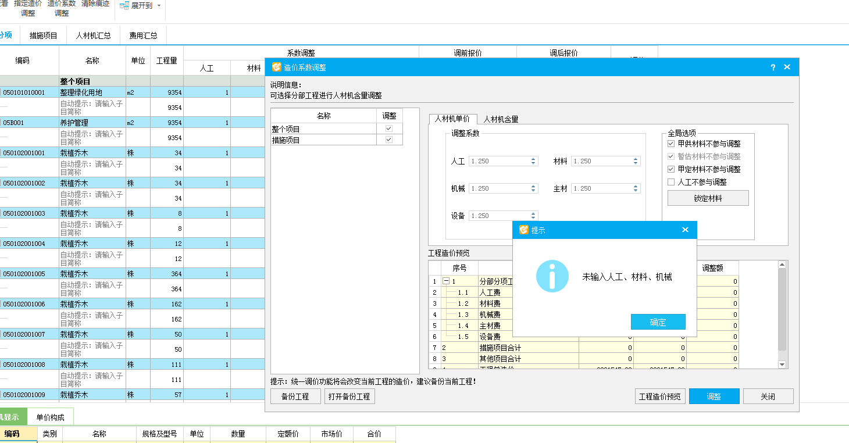Viewport: 849px width, 443px height.
Task: Open the 展开到 dropdown
Action: click(159, 6)
